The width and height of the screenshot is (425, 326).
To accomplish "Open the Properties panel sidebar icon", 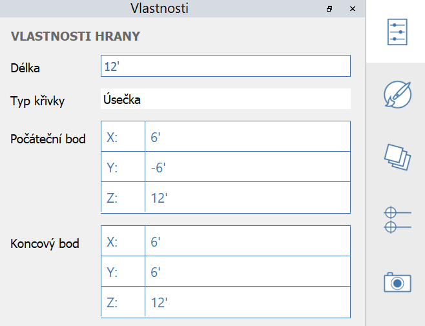I will [397, 32].
